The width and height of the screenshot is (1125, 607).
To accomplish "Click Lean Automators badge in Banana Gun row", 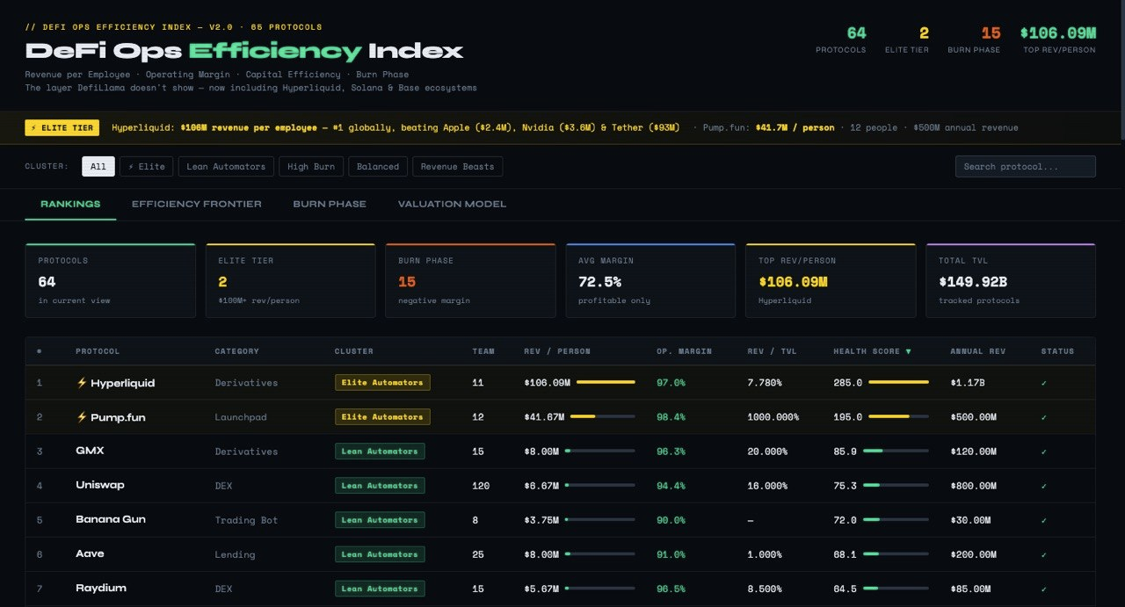I will tap(380, 520).
